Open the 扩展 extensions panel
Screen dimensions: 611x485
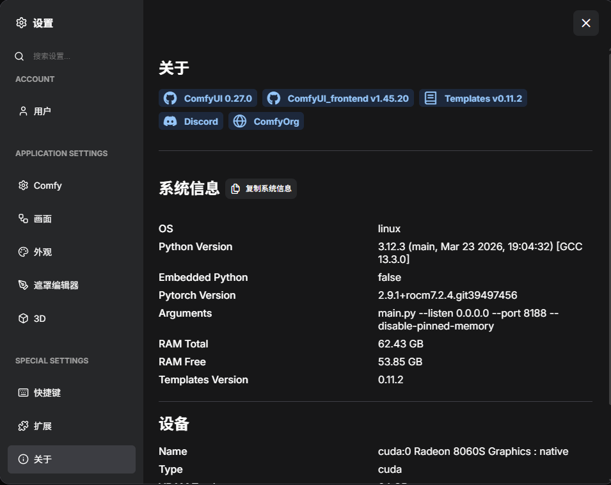pyautogui.click(x=72, y=426)
